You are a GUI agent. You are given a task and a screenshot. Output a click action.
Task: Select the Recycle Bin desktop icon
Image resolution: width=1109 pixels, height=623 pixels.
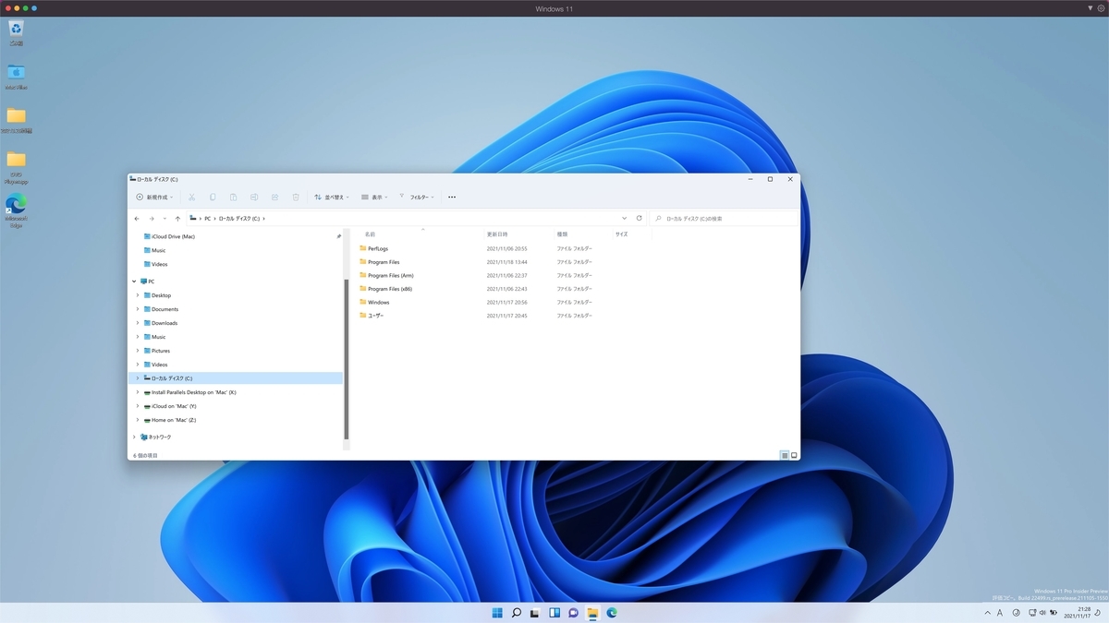point(16,33)
